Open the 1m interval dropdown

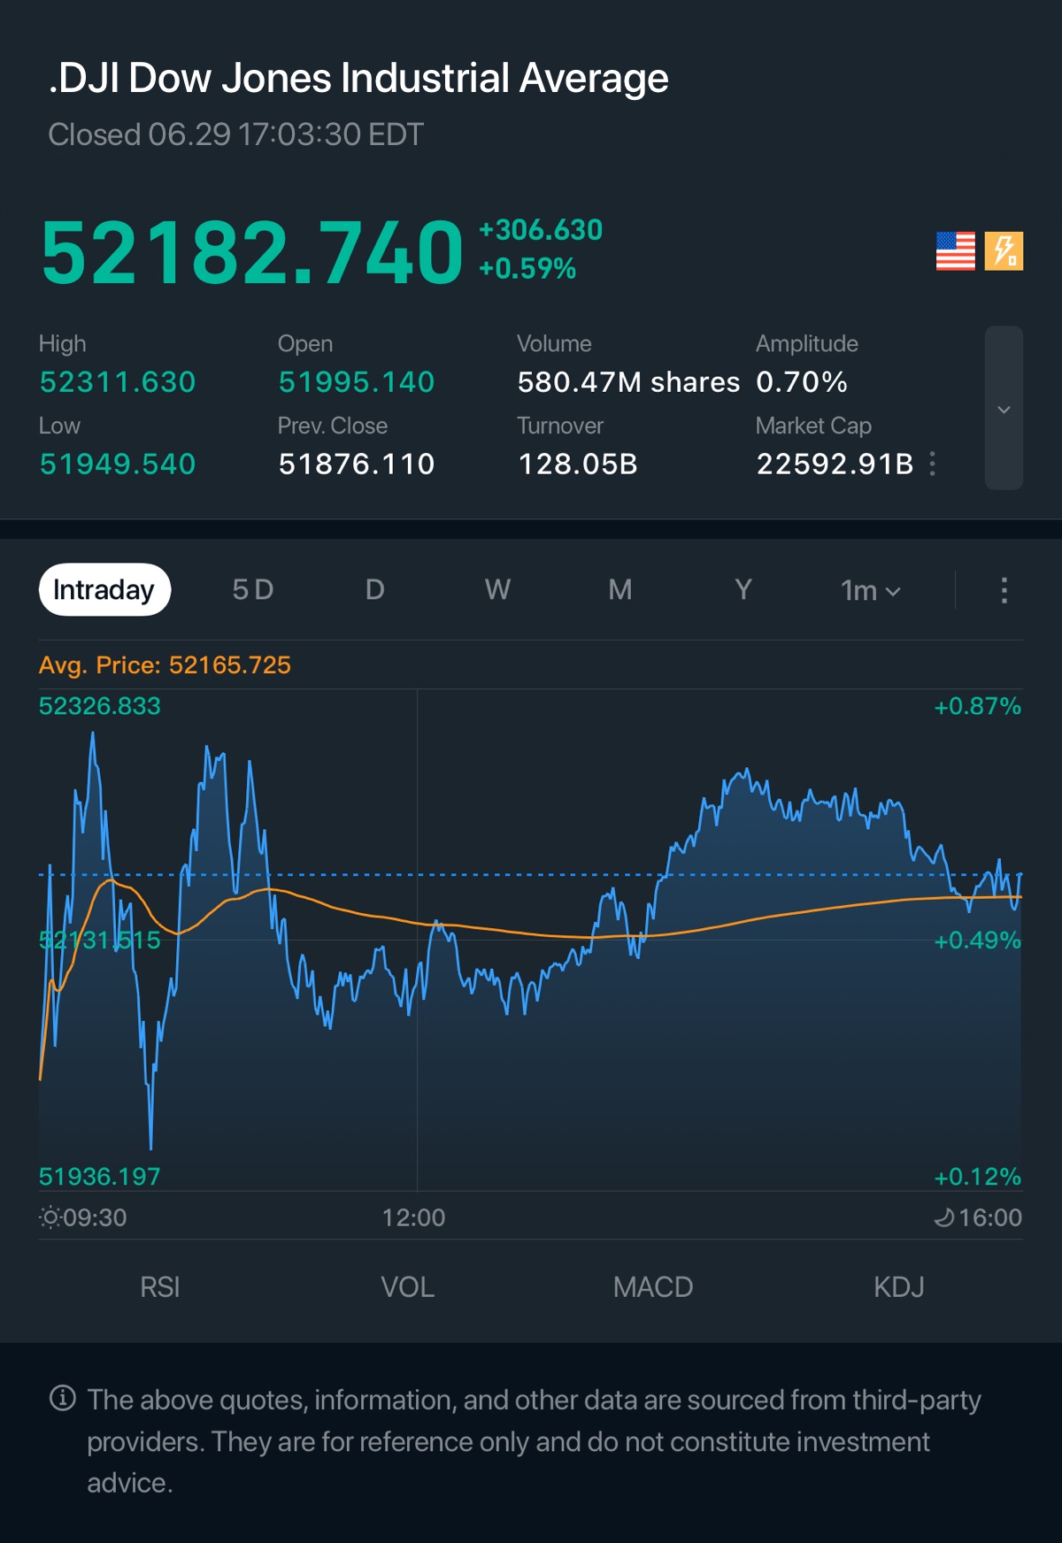[x=871, y=590]
